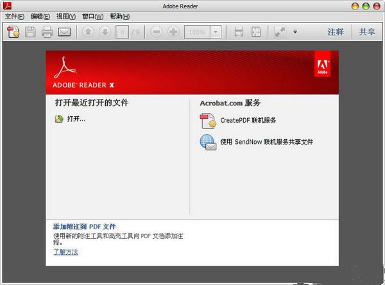This screenshot has width=385, height=285.
Task: Open the 帮助(H) menu
Action: (119, 17)
